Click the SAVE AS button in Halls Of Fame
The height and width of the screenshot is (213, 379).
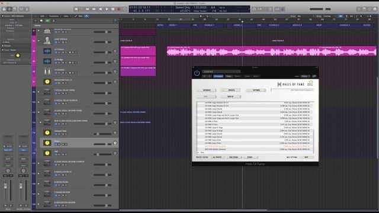tap(231, 96)
